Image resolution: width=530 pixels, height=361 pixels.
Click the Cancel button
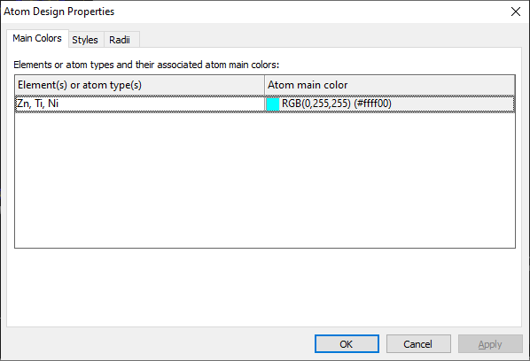click(418, 344)
